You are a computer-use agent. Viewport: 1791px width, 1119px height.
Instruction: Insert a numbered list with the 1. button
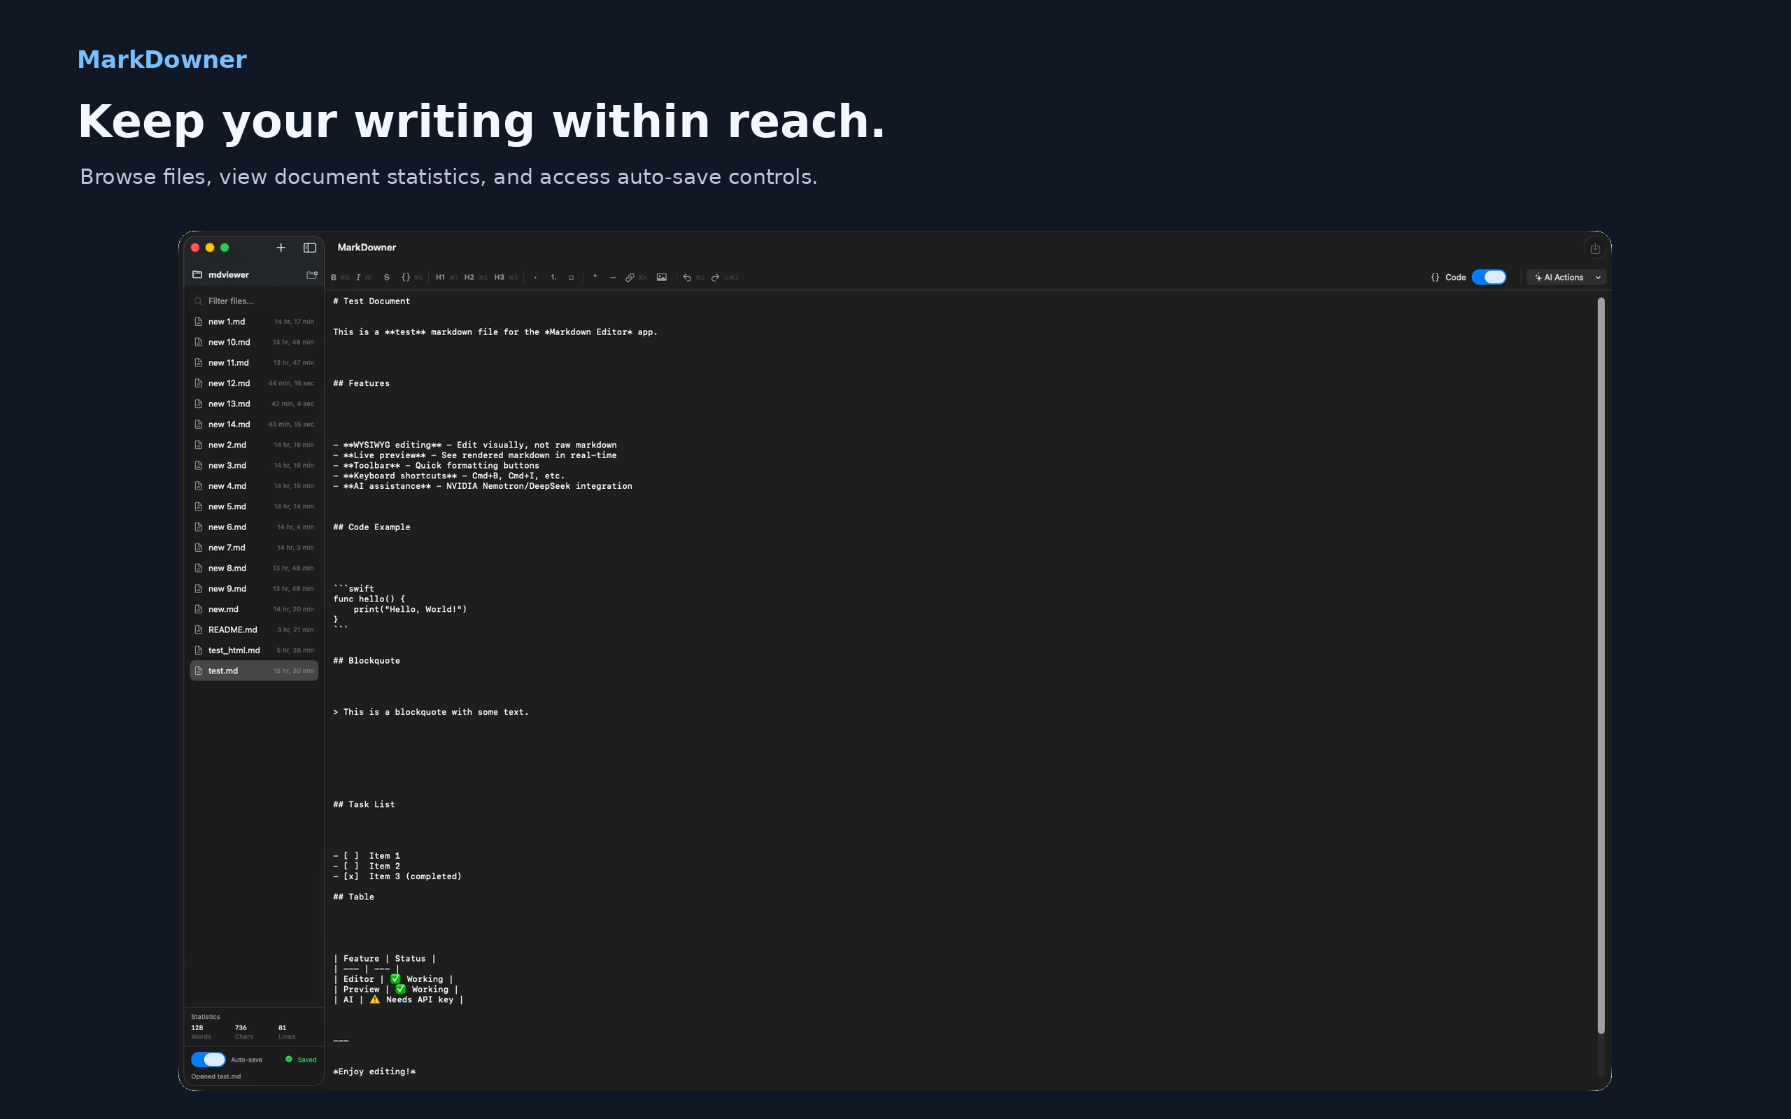tap(553, 278)
